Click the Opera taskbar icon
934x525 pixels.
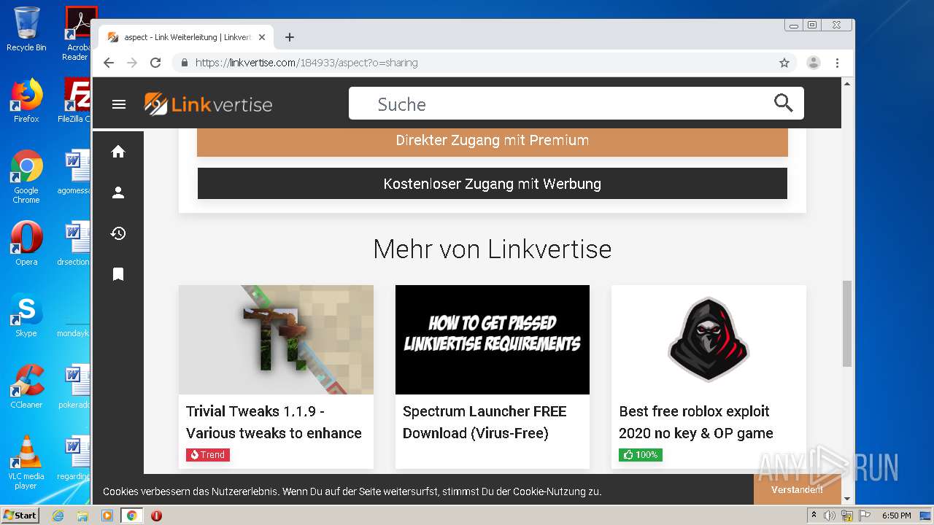[156, 516]
